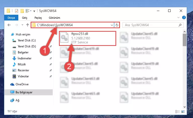Click the file list scrollbar down arrow
This screenshot has height=118, width=193.
pyautogui.click(x=184, y=107)
